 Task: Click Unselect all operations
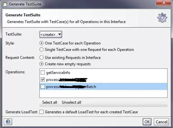(71, 102)
